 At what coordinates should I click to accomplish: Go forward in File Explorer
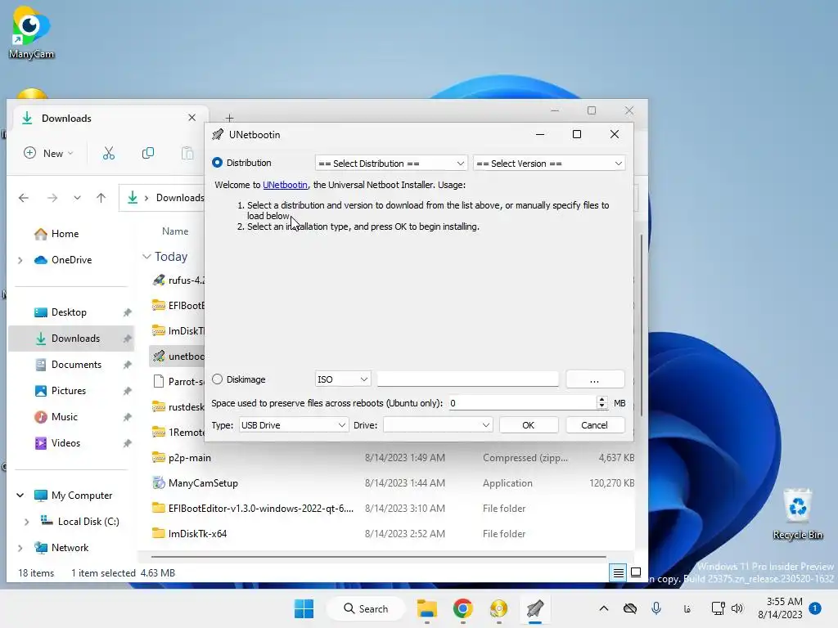coord(52,198)
